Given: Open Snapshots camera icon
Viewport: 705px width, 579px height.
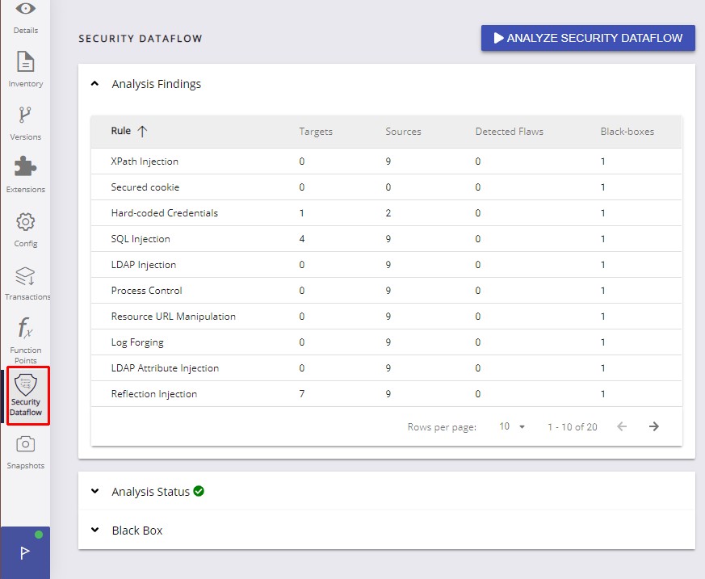Looking at the screenshot, I should point(25,444).
